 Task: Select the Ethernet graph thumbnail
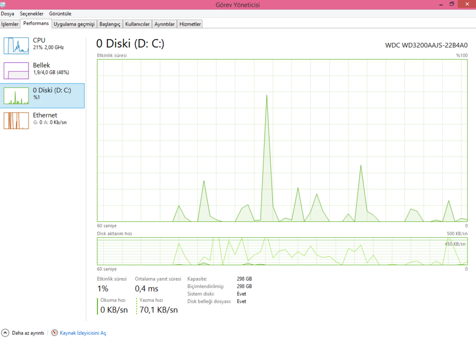[16, 120]
